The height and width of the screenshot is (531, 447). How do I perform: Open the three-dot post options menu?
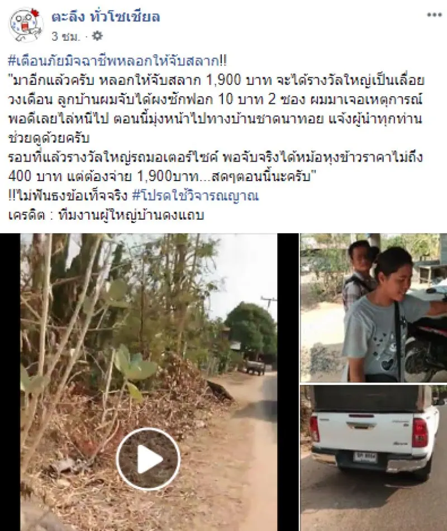[x=434, y=15]
